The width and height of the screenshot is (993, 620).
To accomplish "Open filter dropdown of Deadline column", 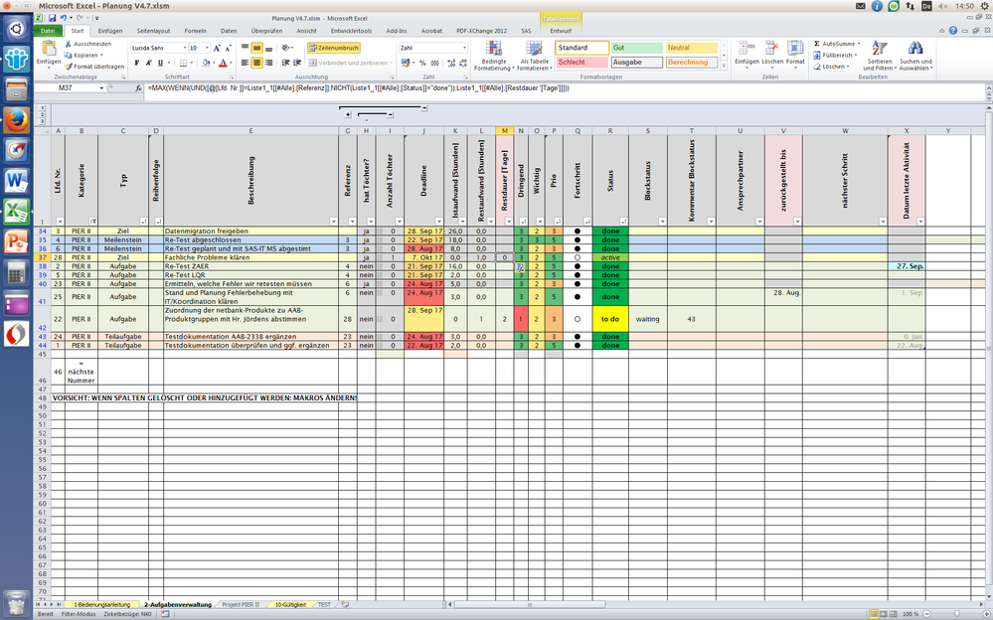I will click(438, 222).
